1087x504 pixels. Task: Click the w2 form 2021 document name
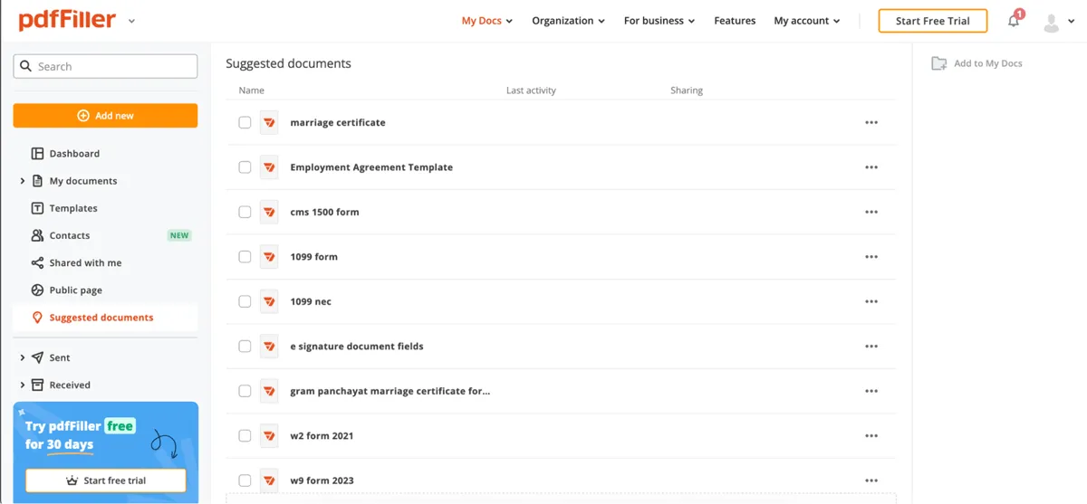tap(322, 436)
